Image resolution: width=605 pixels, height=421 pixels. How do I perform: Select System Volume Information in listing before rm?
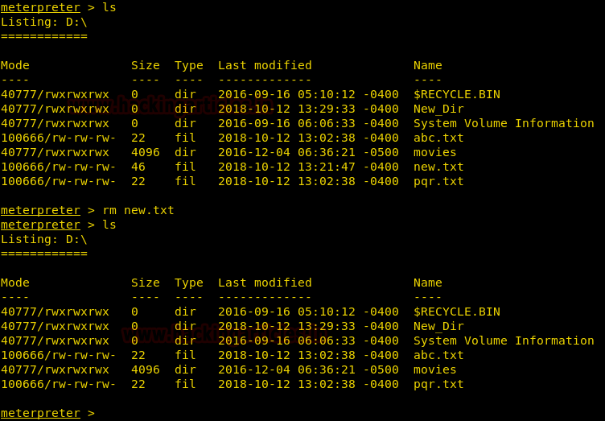(x=504, y=123)
